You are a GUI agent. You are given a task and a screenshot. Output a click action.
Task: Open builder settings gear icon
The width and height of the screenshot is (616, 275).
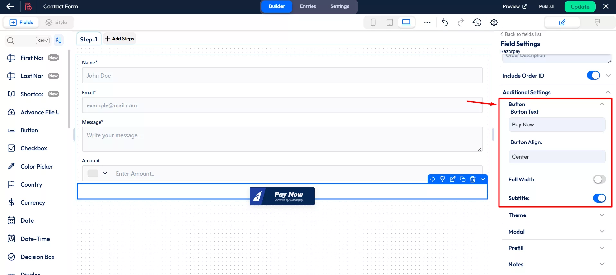click(494, 22)
